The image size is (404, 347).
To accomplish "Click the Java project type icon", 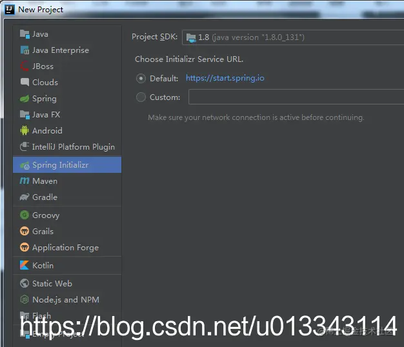I will (25, 34).
